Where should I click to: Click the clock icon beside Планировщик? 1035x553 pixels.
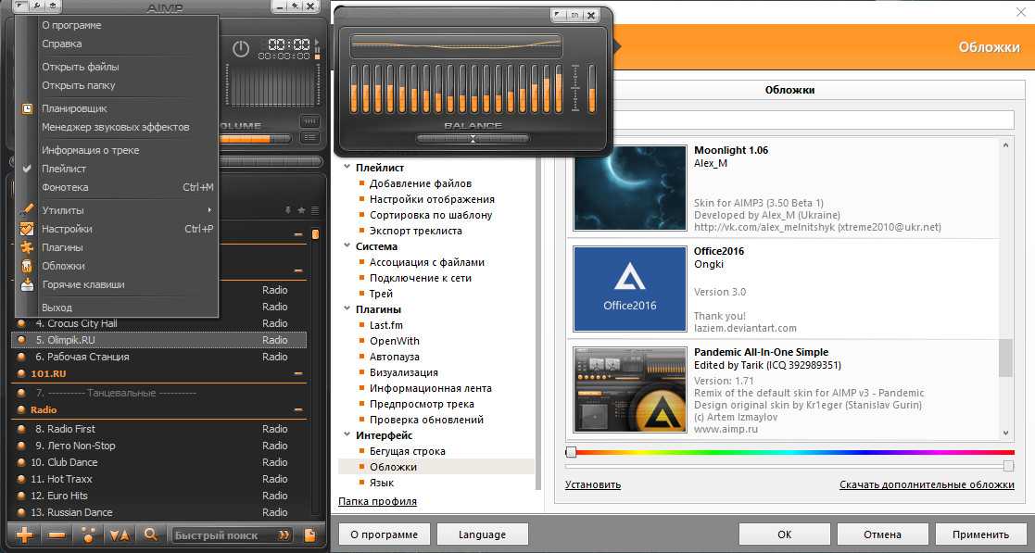pyautogui.click(x=27, y=108)
